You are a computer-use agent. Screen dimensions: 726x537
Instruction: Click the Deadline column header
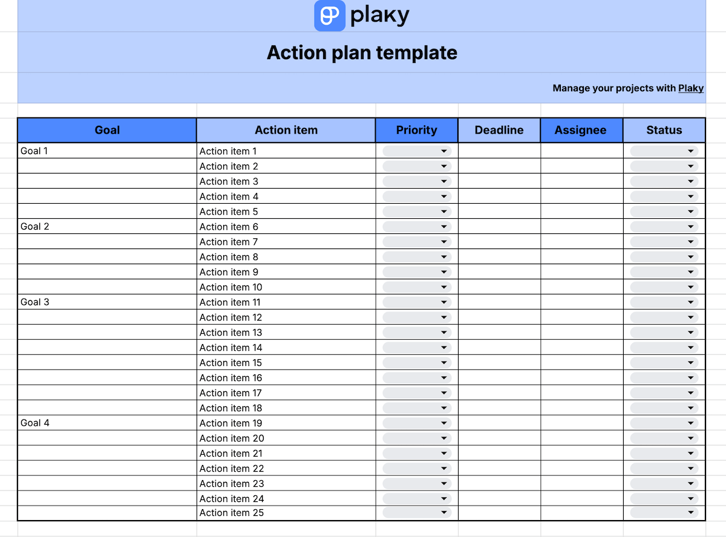click(499, 130)
